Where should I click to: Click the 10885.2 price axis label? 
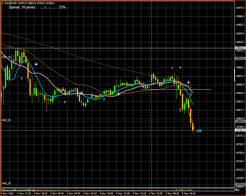coord(240,68)
